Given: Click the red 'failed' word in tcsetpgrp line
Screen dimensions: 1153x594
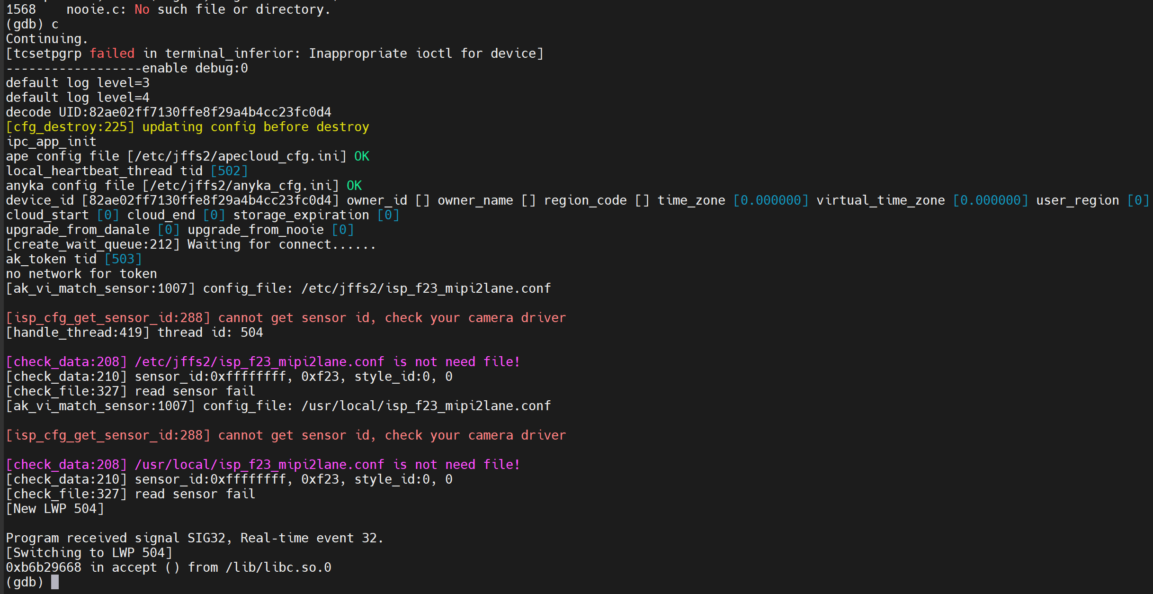Looking at the screenshot, I should [x=112, y=54].
